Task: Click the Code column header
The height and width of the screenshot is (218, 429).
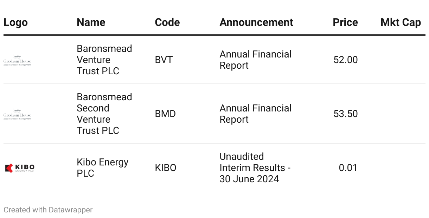Action: [x=167, y=22]
